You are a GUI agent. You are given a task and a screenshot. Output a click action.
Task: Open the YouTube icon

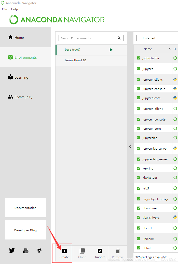tap(26, 250)
